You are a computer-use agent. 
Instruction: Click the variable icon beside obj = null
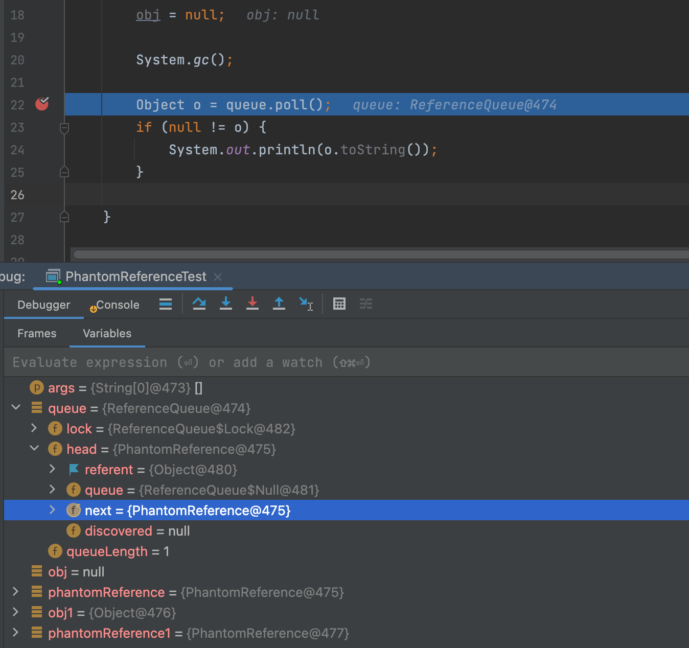pos(37,571)
